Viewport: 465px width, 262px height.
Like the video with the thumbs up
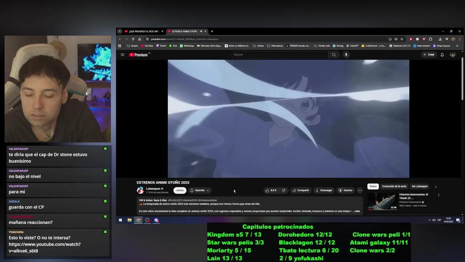pyautogui.click(x=271, y=190)
